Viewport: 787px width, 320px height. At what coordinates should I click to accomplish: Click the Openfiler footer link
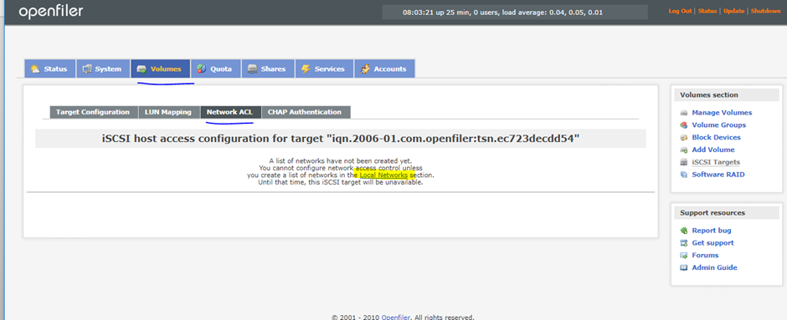tap(396, 317)
